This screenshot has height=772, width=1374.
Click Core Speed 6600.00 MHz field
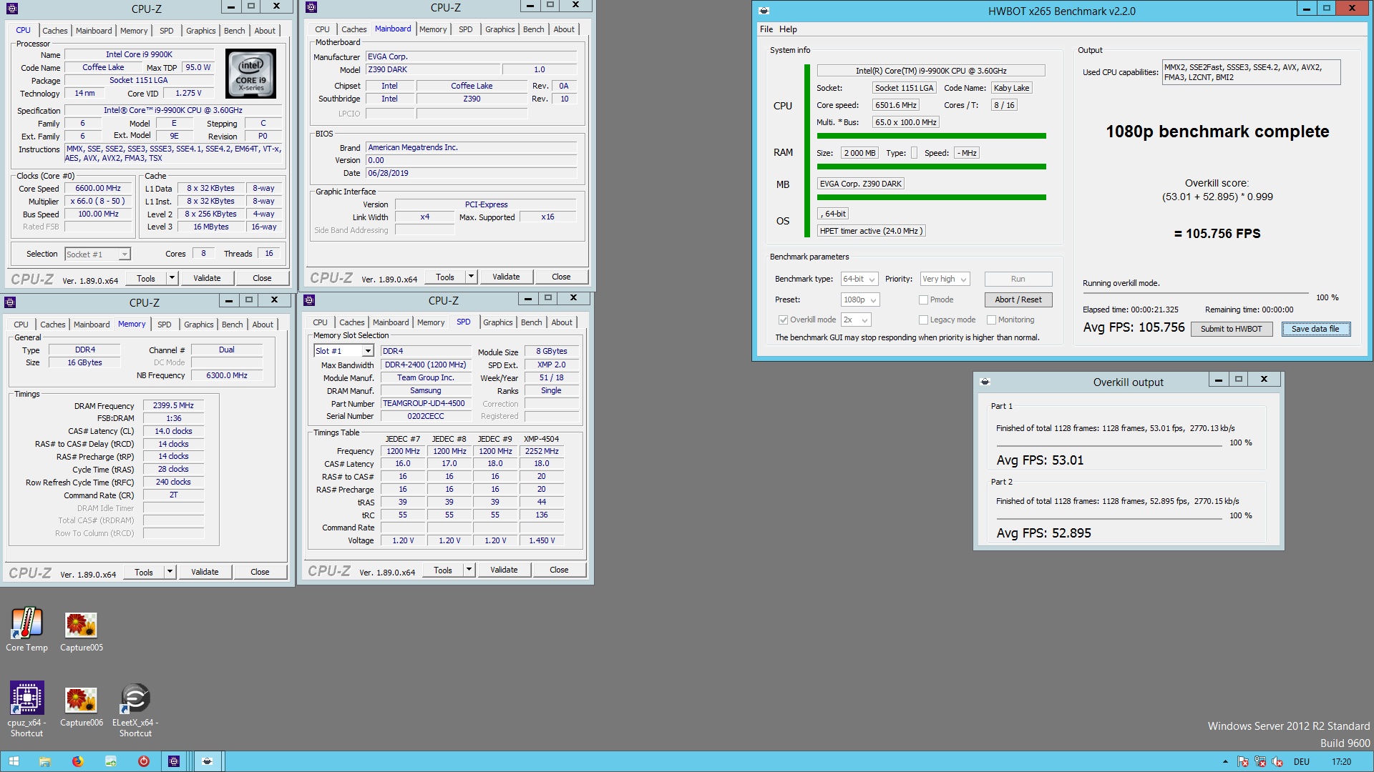(98, 189)
